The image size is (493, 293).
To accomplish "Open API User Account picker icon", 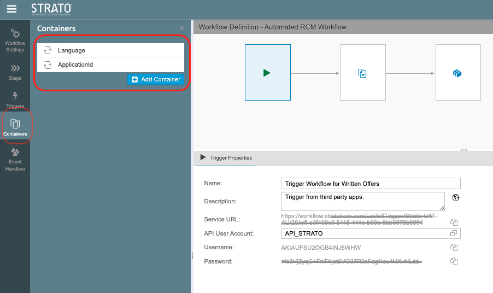I will [453, 233].
